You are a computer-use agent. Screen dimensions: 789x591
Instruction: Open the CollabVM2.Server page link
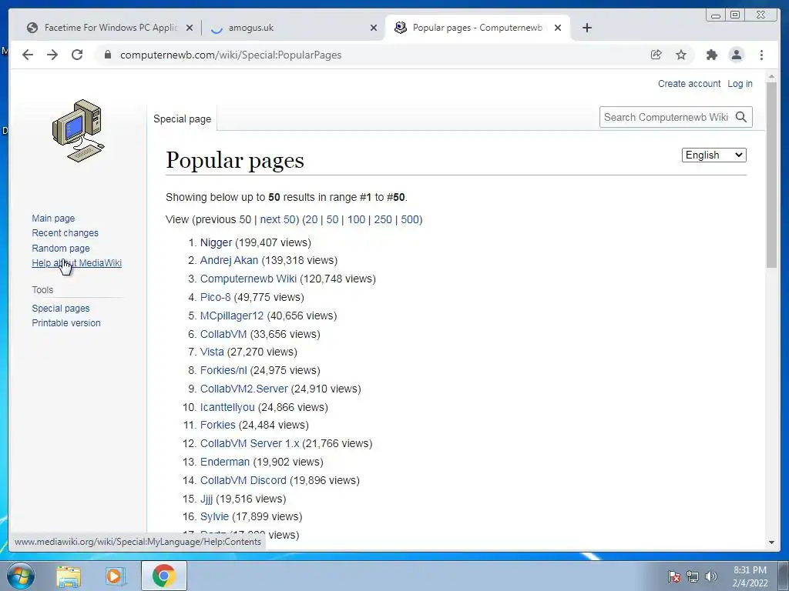(x=244, y=389)
